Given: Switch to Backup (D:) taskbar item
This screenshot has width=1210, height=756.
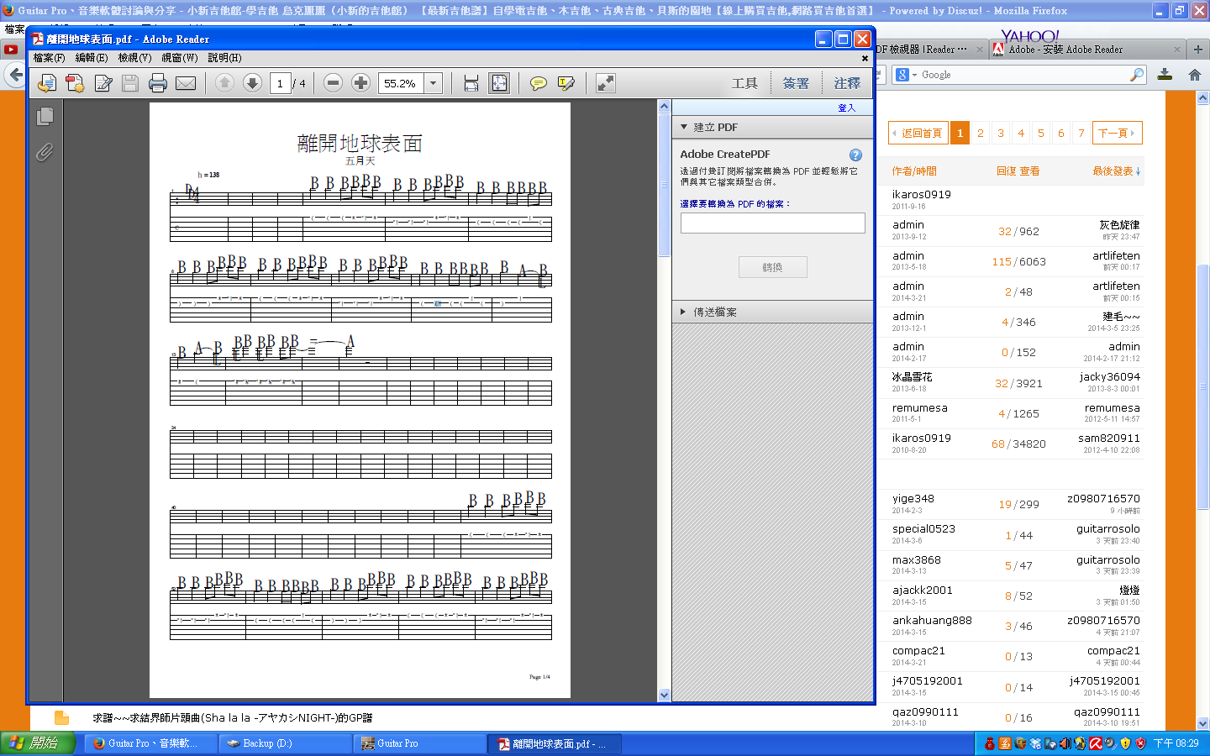Looking at the screenshot, I should pos(286,743).
